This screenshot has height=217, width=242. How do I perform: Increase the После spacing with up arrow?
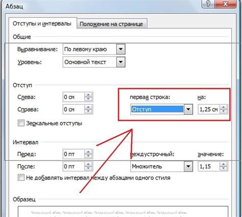88,164
